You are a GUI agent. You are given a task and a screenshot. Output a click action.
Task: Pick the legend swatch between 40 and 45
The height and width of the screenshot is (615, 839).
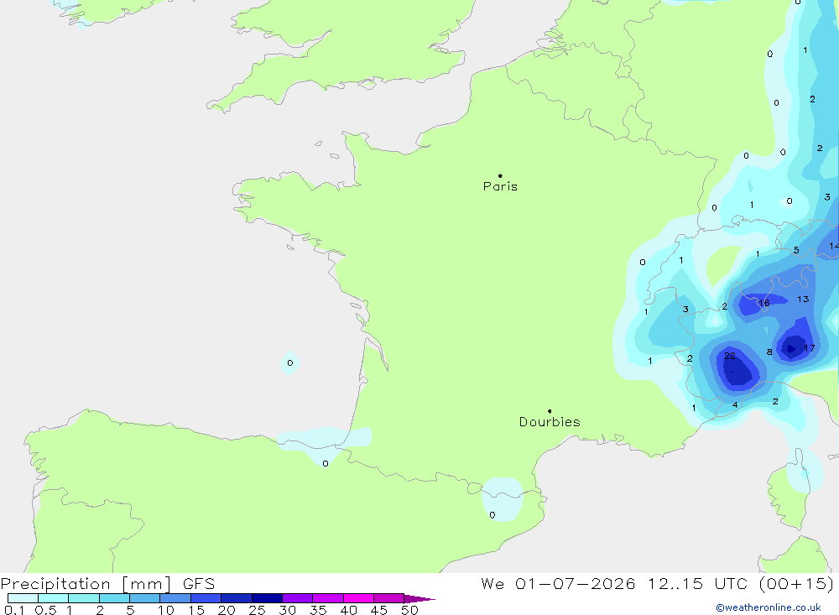click(x=358, y=598)
